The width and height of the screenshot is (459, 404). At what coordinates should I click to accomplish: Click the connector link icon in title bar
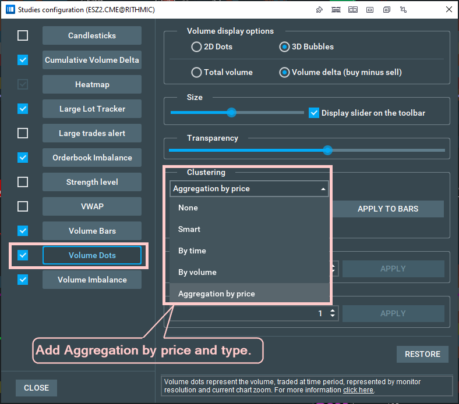404,10
